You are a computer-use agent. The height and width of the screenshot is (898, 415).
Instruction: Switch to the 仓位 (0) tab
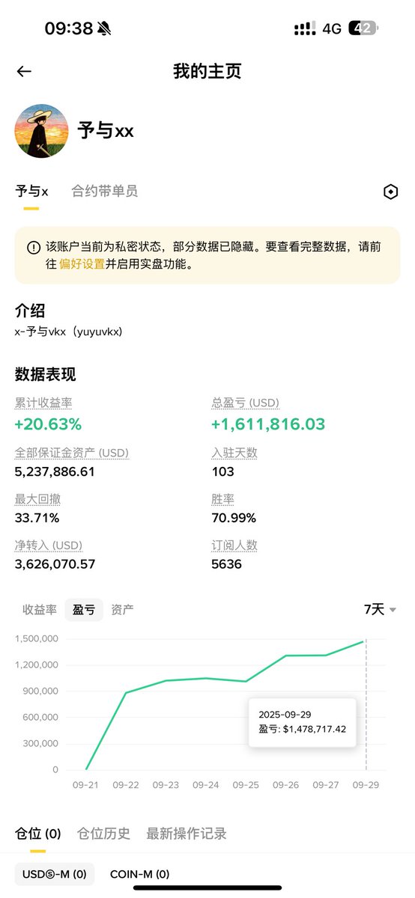(x=37, y=833)
